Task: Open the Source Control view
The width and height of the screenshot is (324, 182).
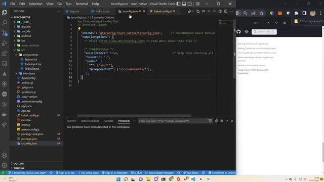Action: pos(5,33)
